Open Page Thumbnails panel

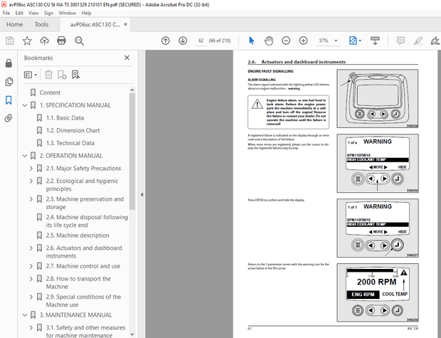coord(9,82)
